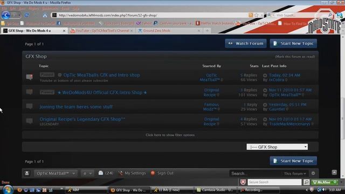Viewport: 345px width, 194px height.
Task: Open the McAfee SiteAdvisor green button
Action: point(325,182)
